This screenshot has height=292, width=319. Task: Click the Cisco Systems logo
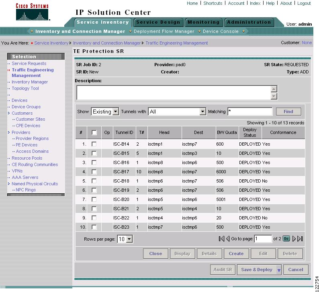tap(33, 12)
